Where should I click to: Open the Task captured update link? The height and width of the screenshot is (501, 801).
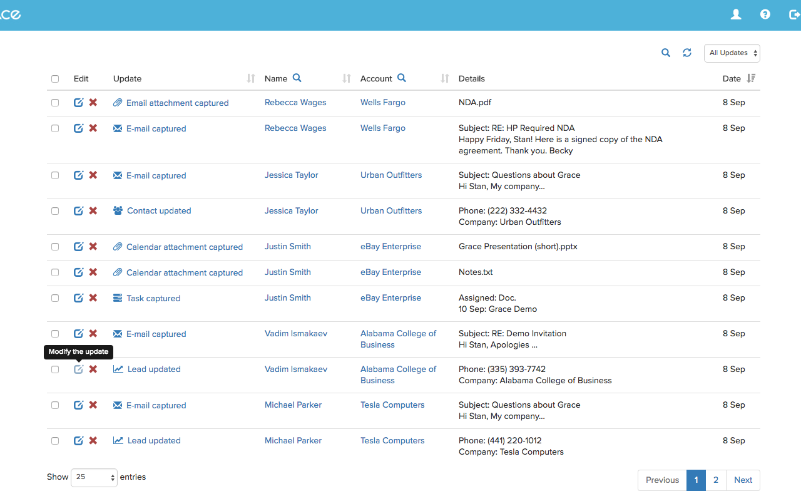[153, 298]
